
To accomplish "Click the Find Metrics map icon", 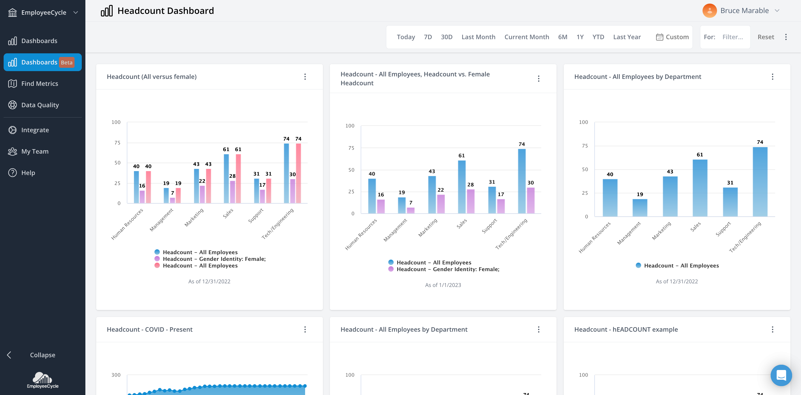I will [x=13, y=84].
